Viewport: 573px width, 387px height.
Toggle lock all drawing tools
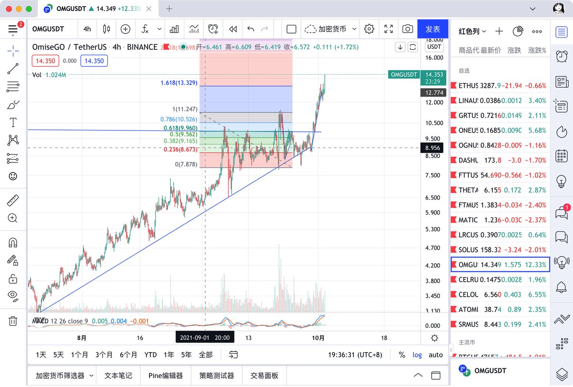click(x=13, y=279)
